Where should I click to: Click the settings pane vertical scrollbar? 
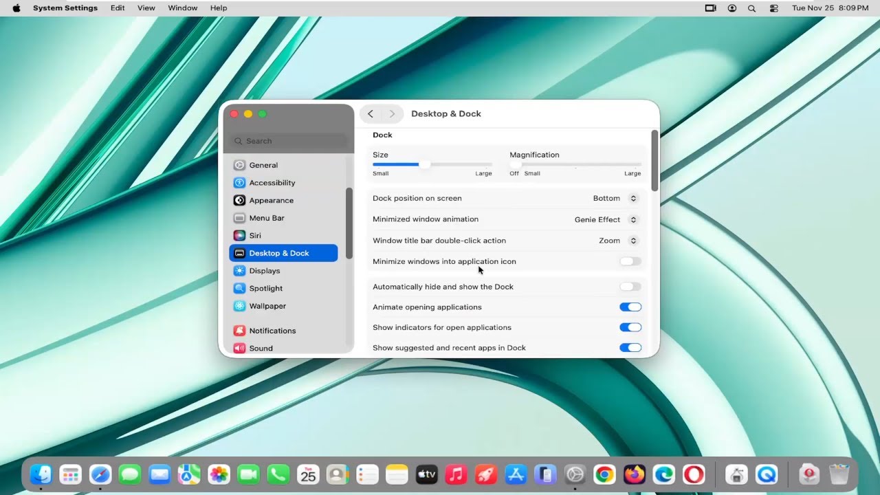point(654,161)
